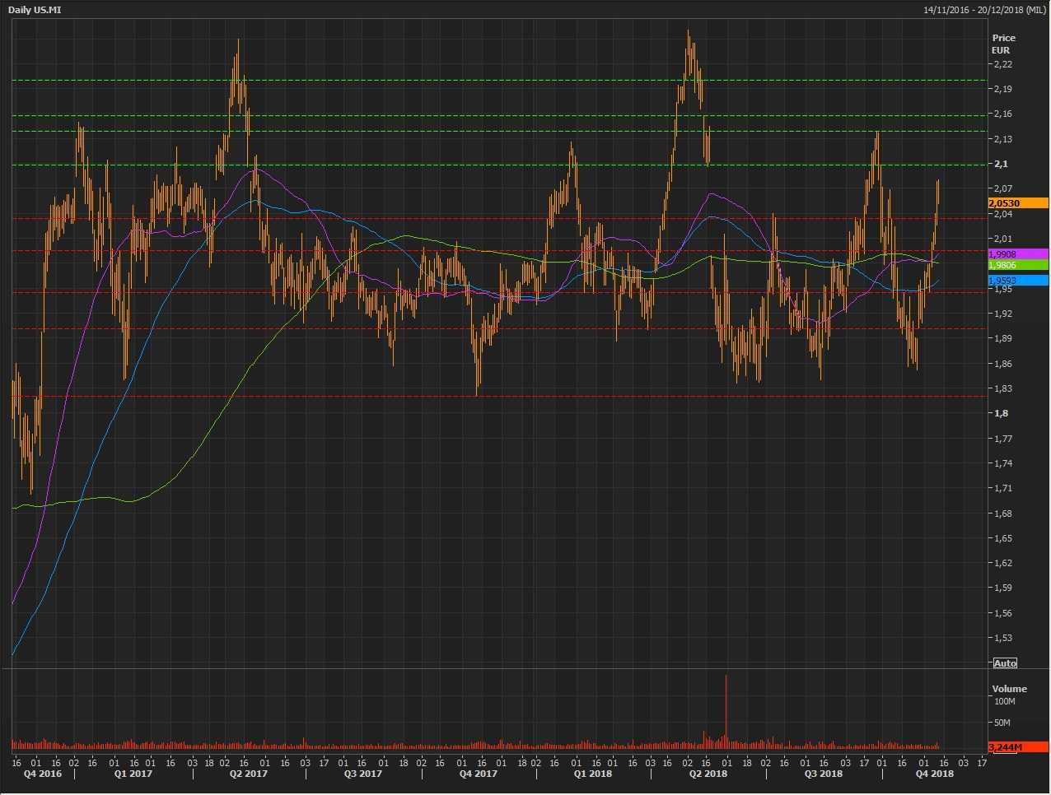
Task: Click the bold 1,8 price axis label
Action: pyautogui.click(x=1001, y=413)
